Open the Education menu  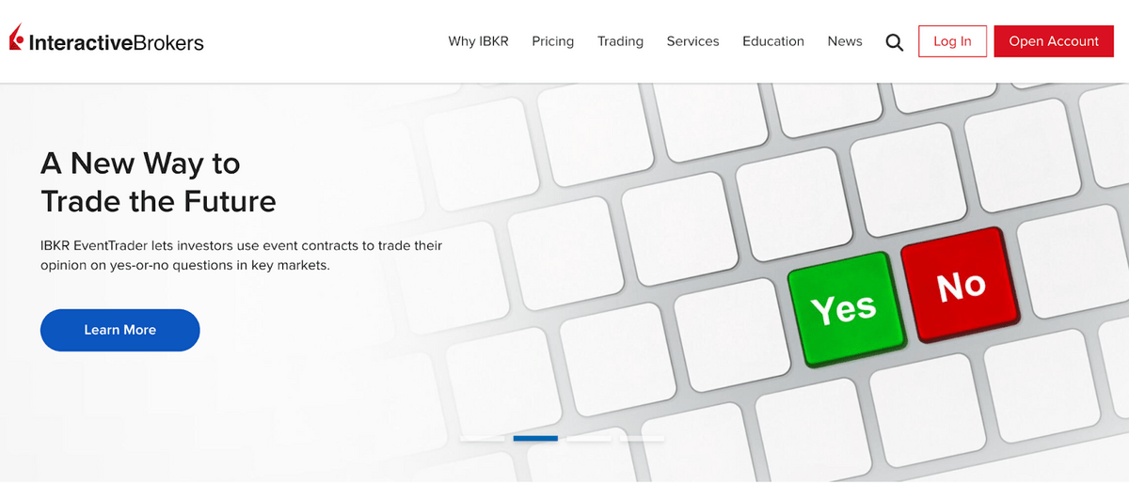pos(773,41)
